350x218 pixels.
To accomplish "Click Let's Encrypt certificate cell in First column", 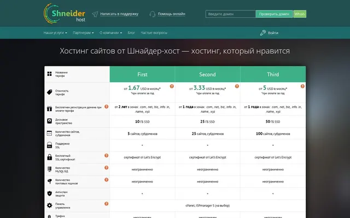I will click(142, 158).
